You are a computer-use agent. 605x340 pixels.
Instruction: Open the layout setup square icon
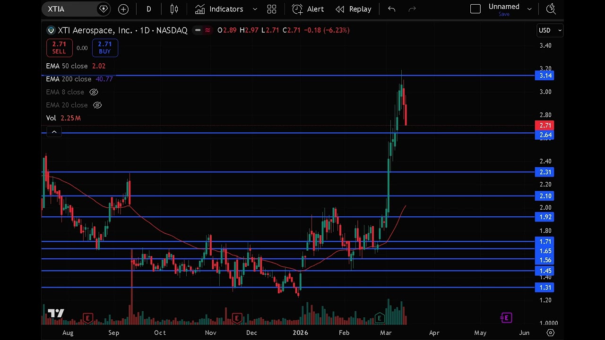pos(475,9)
